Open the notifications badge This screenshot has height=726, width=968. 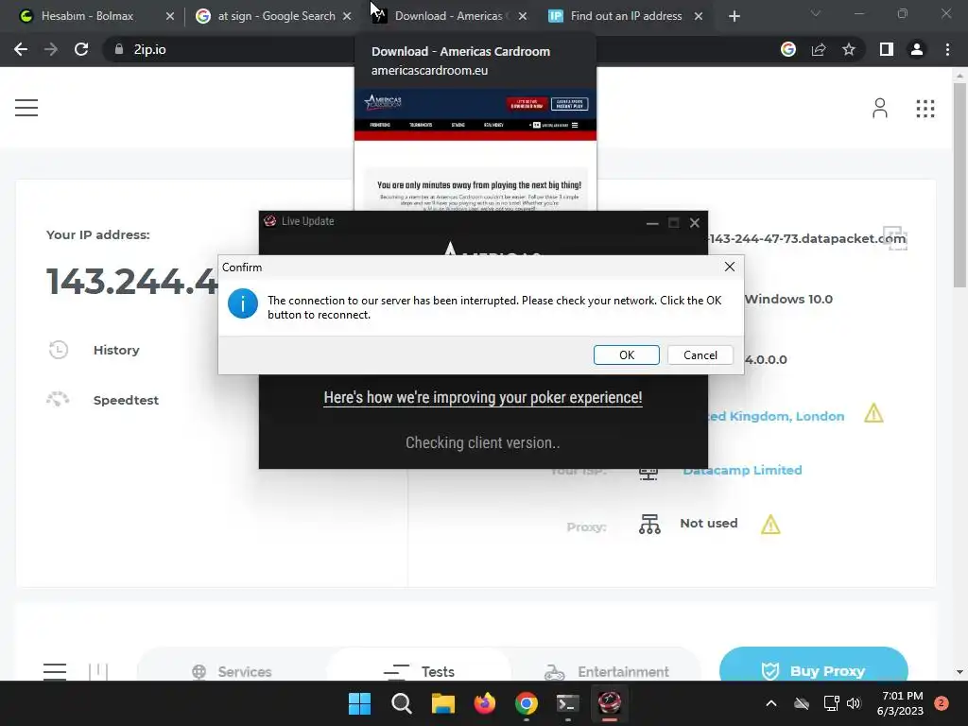942,703
